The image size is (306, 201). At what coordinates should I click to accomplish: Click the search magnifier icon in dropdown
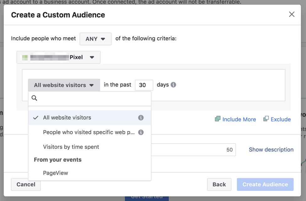click(35, 98)
